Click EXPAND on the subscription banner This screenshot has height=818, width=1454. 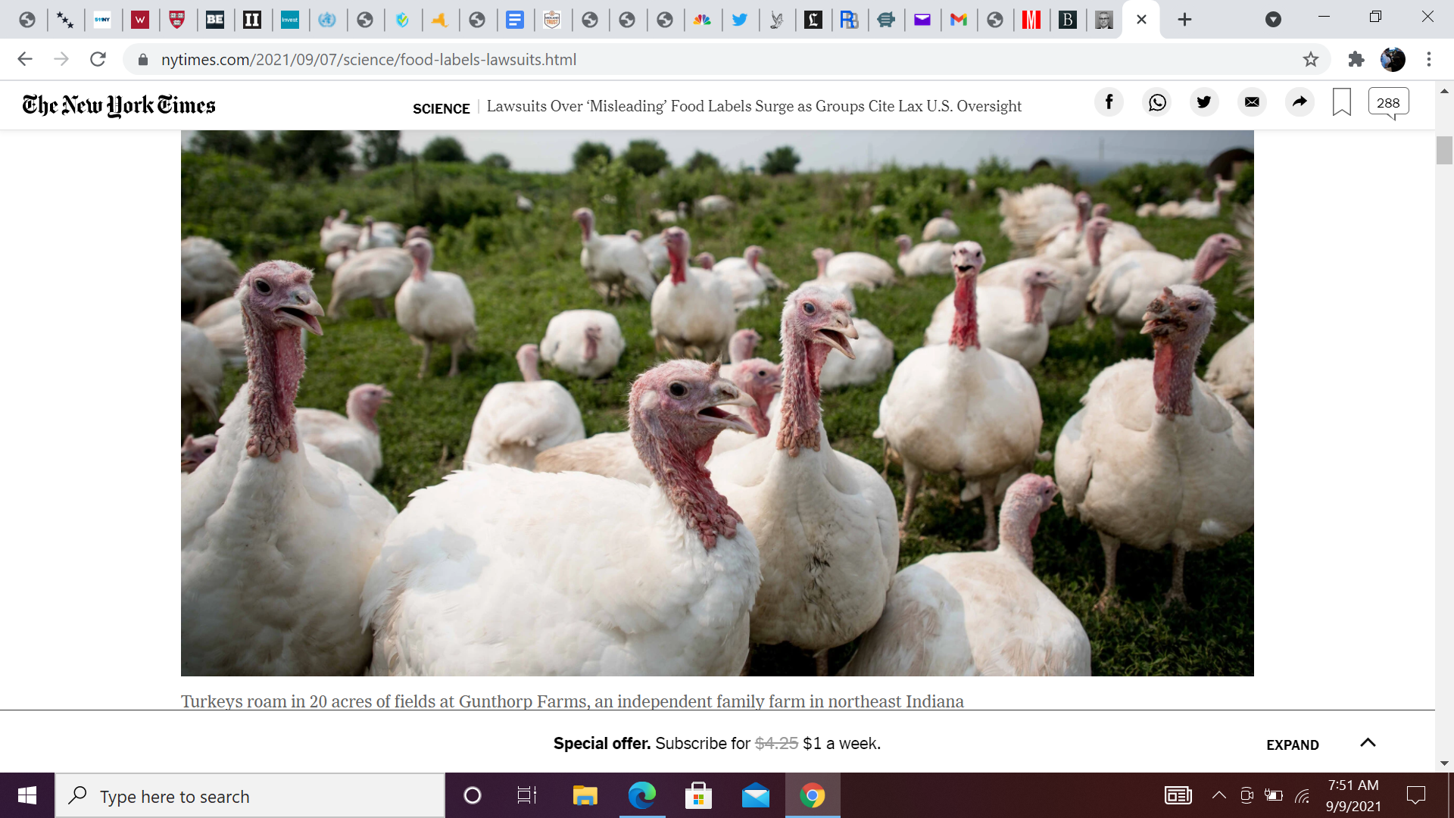click(x=1292, y=745)
